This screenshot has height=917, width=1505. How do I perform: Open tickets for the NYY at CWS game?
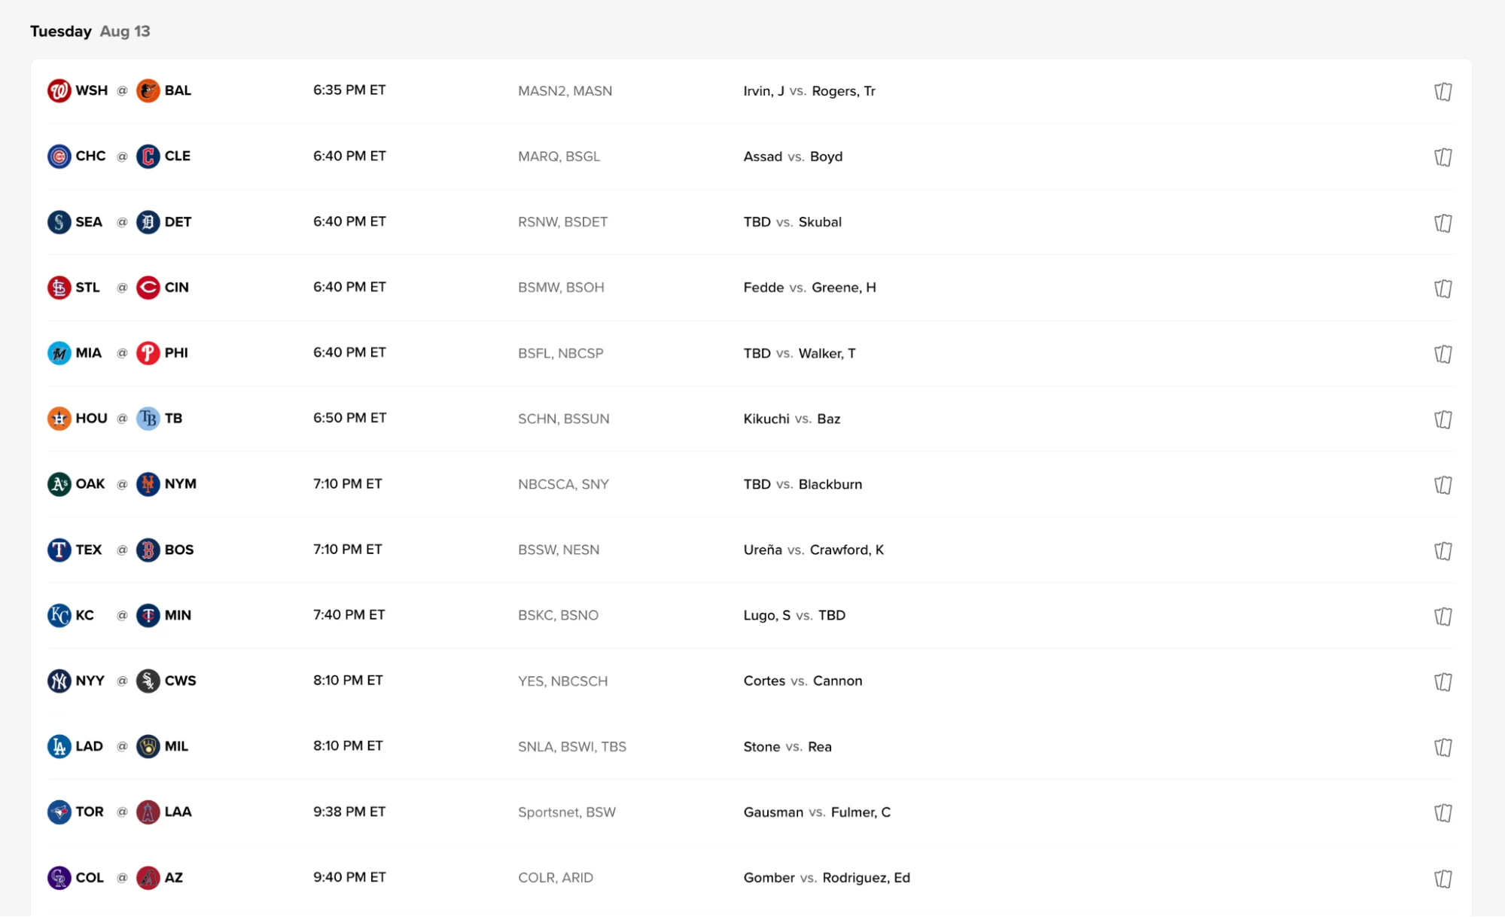point(1443,680)
